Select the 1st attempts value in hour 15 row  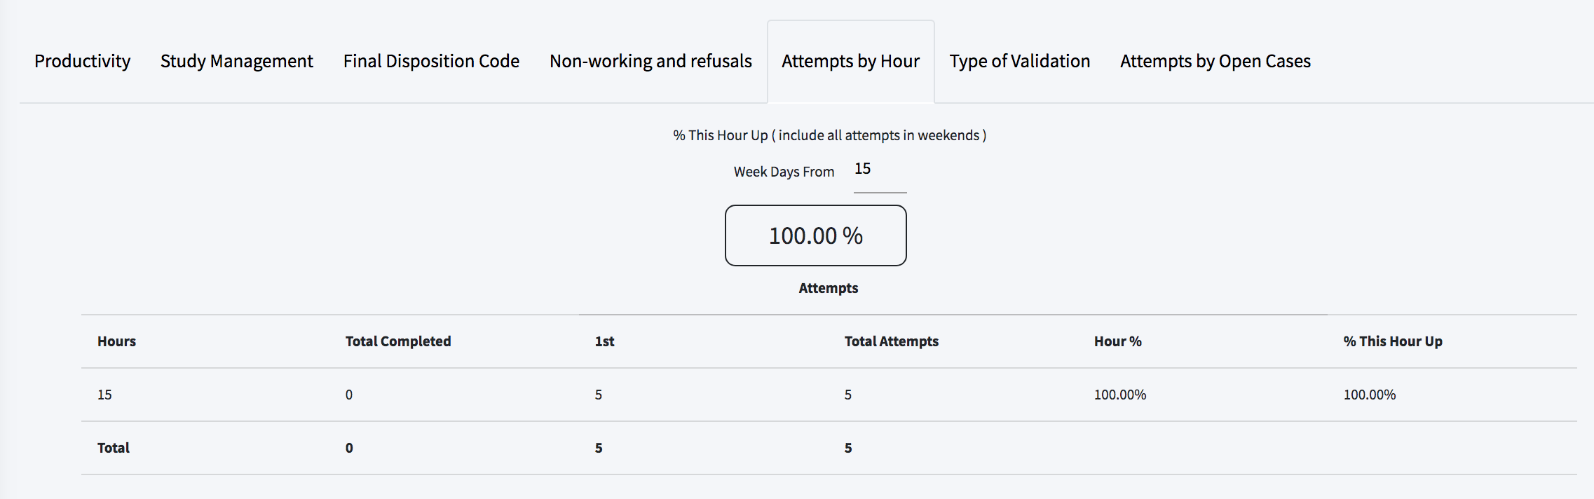[599, 395]
